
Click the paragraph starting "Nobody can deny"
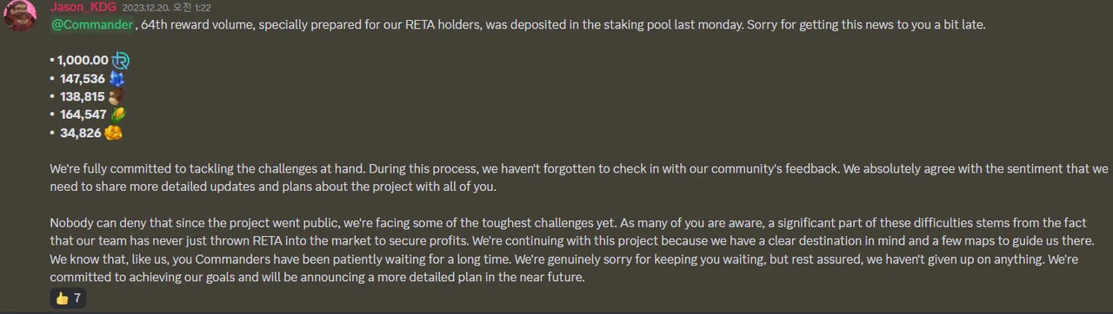click(x=578, y=251)
